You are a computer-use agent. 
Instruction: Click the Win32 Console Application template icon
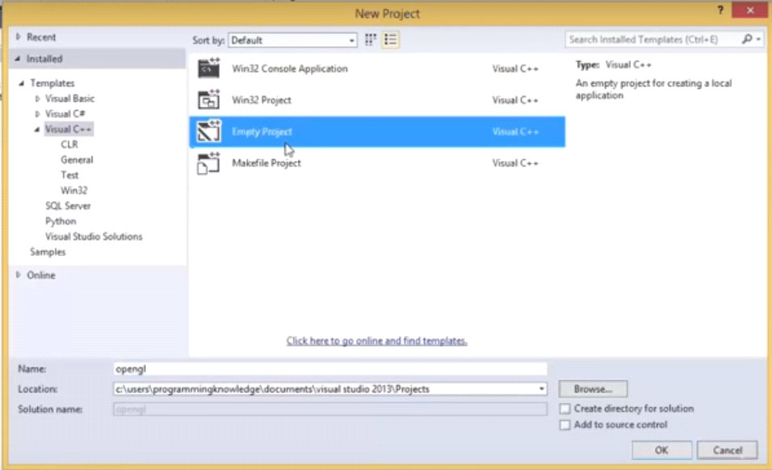point(209,68)
